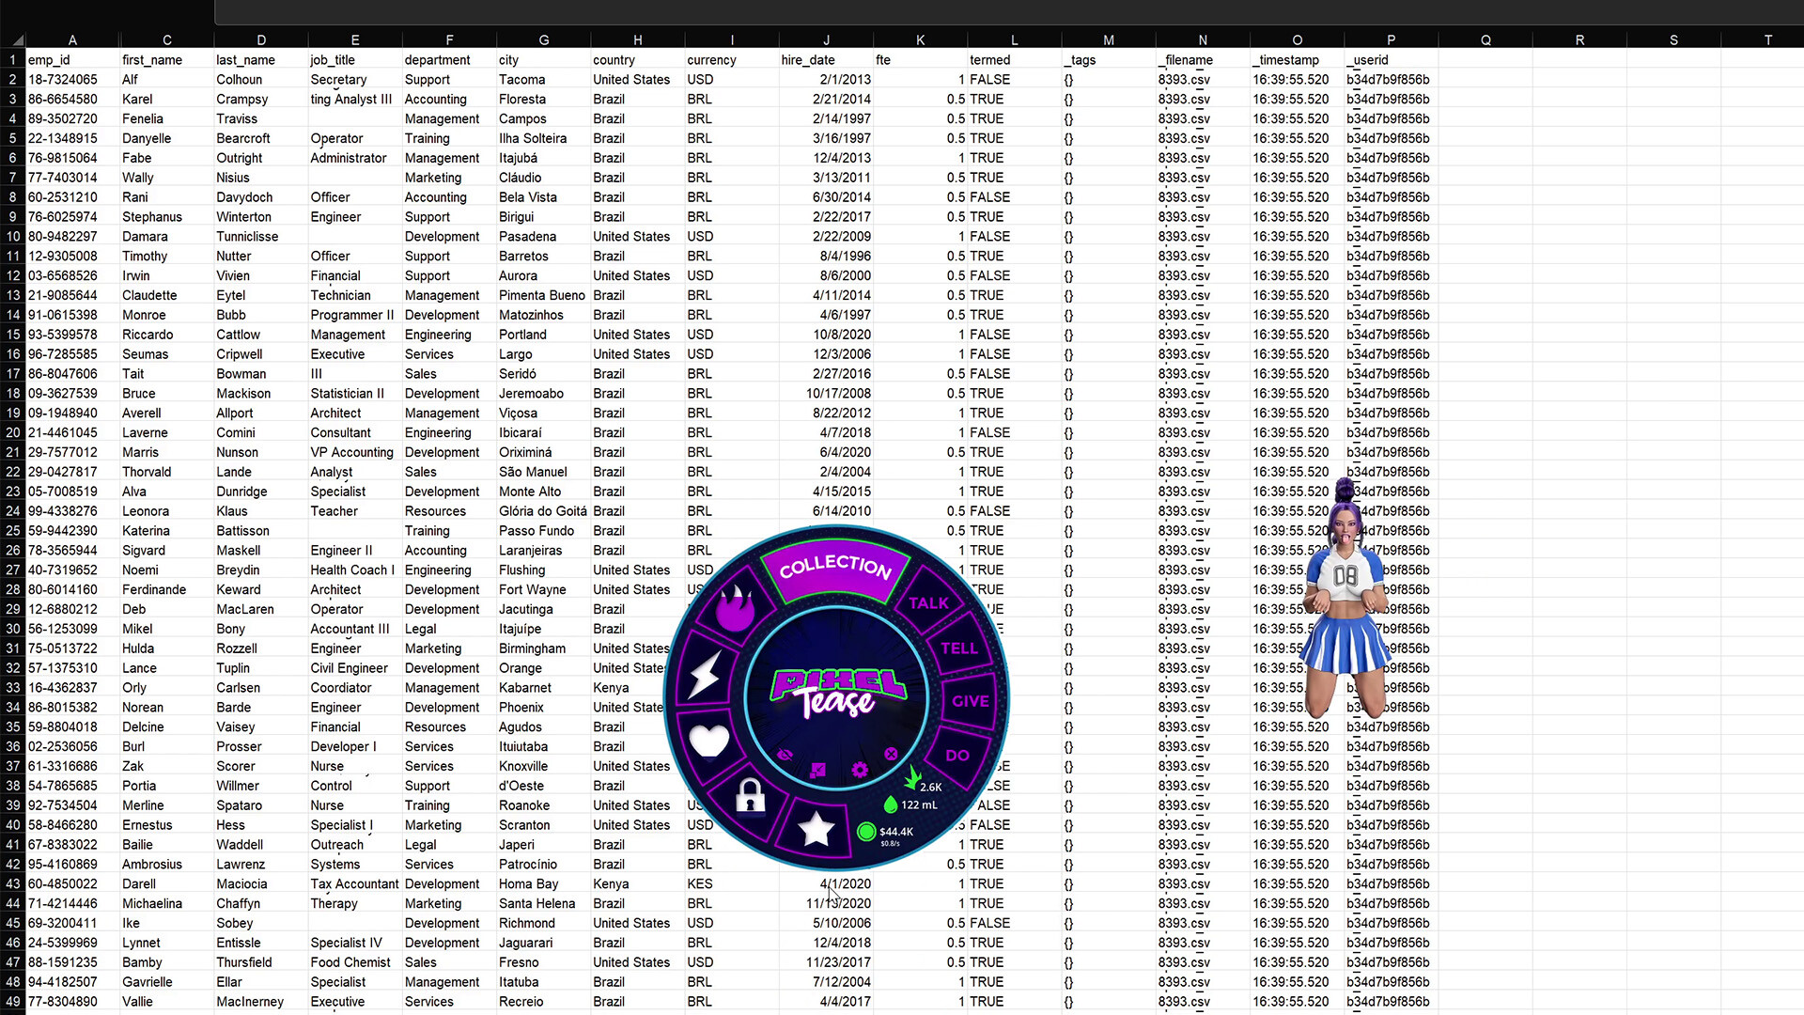1804x1015 pixels.
Task: Click the circled X close icon in the wheel
Action: coord(891,754)
